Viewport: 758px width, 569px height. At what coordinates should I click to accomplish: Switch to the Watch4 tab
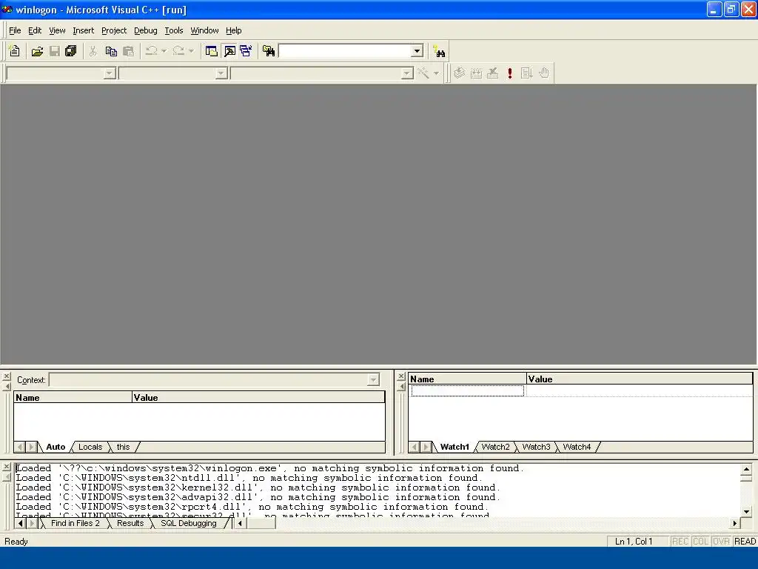577,447
